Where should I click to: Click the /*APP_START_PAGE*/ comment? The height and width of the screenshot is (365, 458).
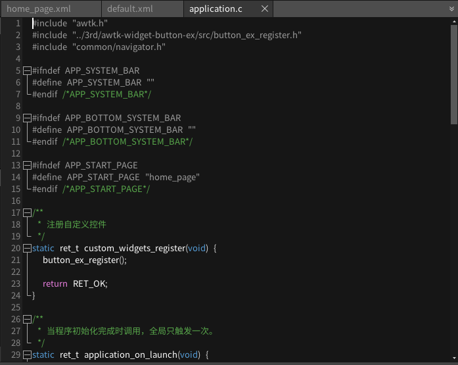click(x=106, y=189)
